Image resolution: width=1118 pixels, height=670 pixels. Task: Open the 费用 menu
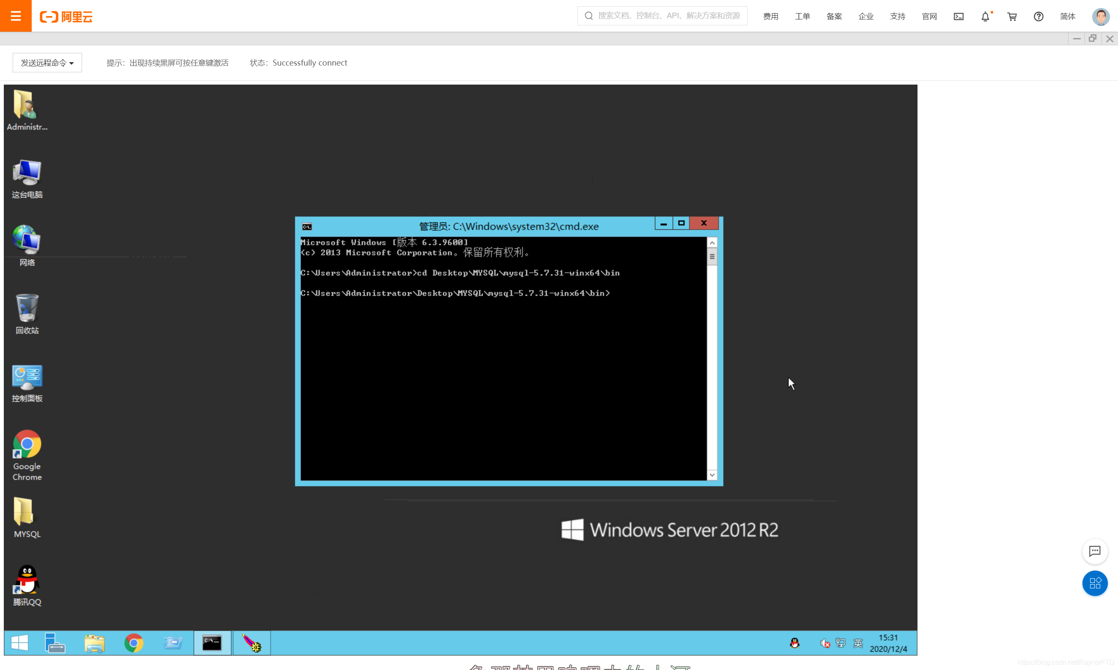point(770,16)
